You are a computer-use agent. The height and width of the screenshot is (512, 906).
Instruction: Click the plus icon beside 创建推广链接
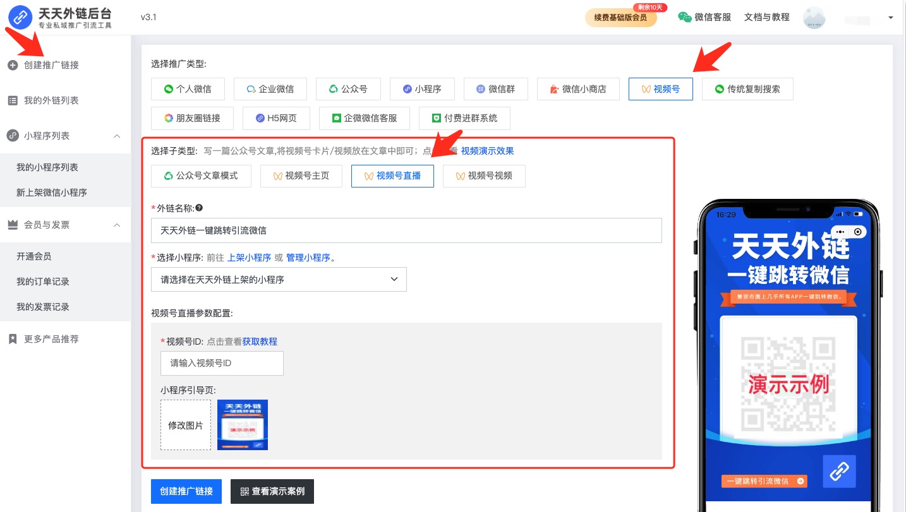click(x=13, y=65)
